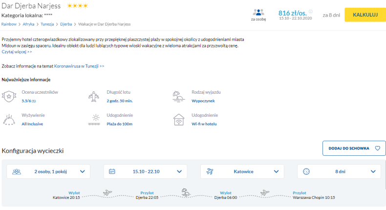Click the All Inclusive link

pyautogui.click(x=32, y=124)
